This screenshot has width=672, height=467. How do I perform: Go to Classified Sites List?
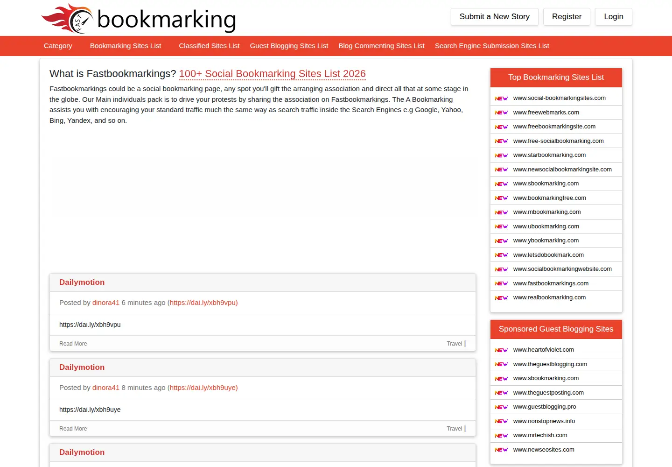click(x=209, y=46)
